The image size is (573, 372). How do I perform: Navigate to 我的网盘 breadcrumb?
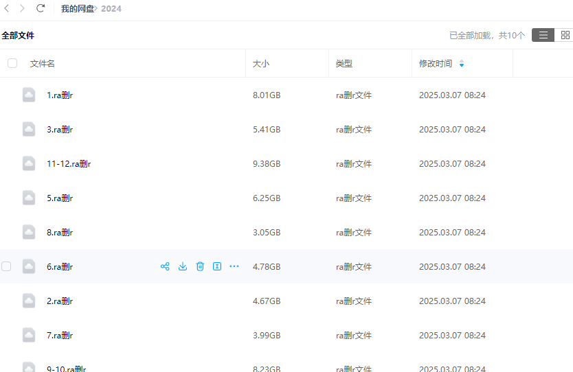tap(77, 9)
